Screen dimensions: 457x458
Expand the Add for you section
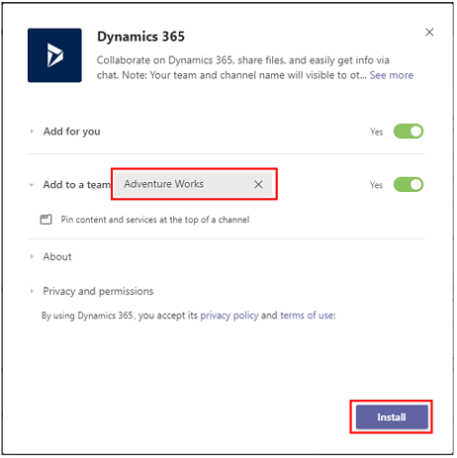click(x=32, y=132)
